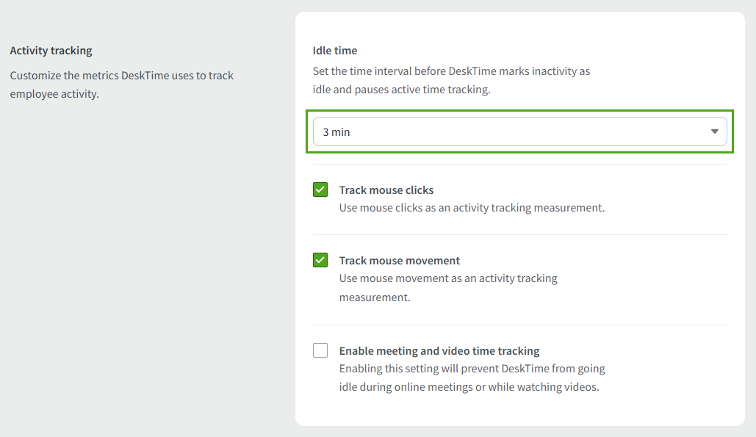Click empty box beside meeting tracking option

tap(320, 350)
